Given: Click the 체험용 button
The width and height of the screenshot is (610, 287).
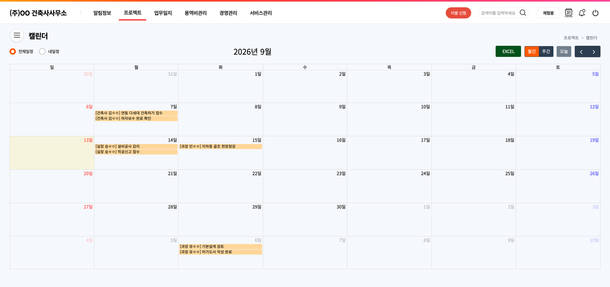Looking at the screenshot, I should [548, 13].
